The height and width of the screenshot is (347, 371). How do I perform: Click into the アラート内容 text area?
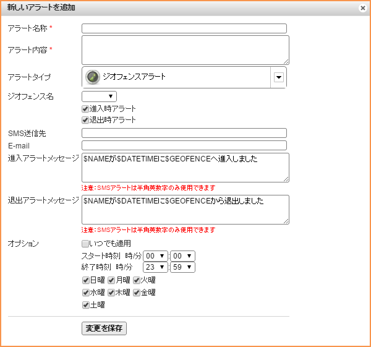point(185,49)
